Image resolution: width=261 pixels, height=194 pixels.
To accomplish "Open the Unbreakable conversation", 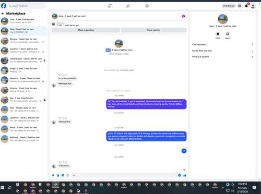I will pyautogui.click(x=23, y=60).
